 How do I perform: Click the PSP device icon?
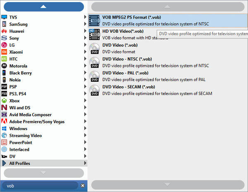click(x=4, y=87)
